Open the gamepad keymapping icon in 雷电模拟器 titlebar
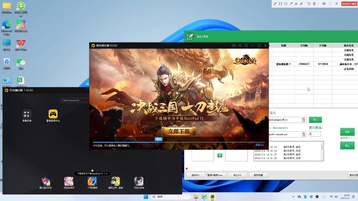This screenshot has width=358, height=201. (x=234, y=46)
